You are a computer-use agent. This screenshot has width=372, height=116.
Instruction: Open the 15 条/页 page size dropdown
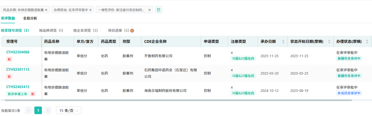click(68, 110)
